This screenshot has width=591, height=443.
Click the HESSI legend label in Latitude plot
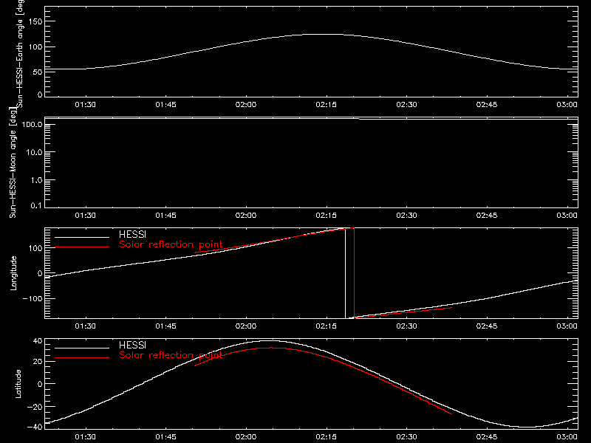point(132,345)
